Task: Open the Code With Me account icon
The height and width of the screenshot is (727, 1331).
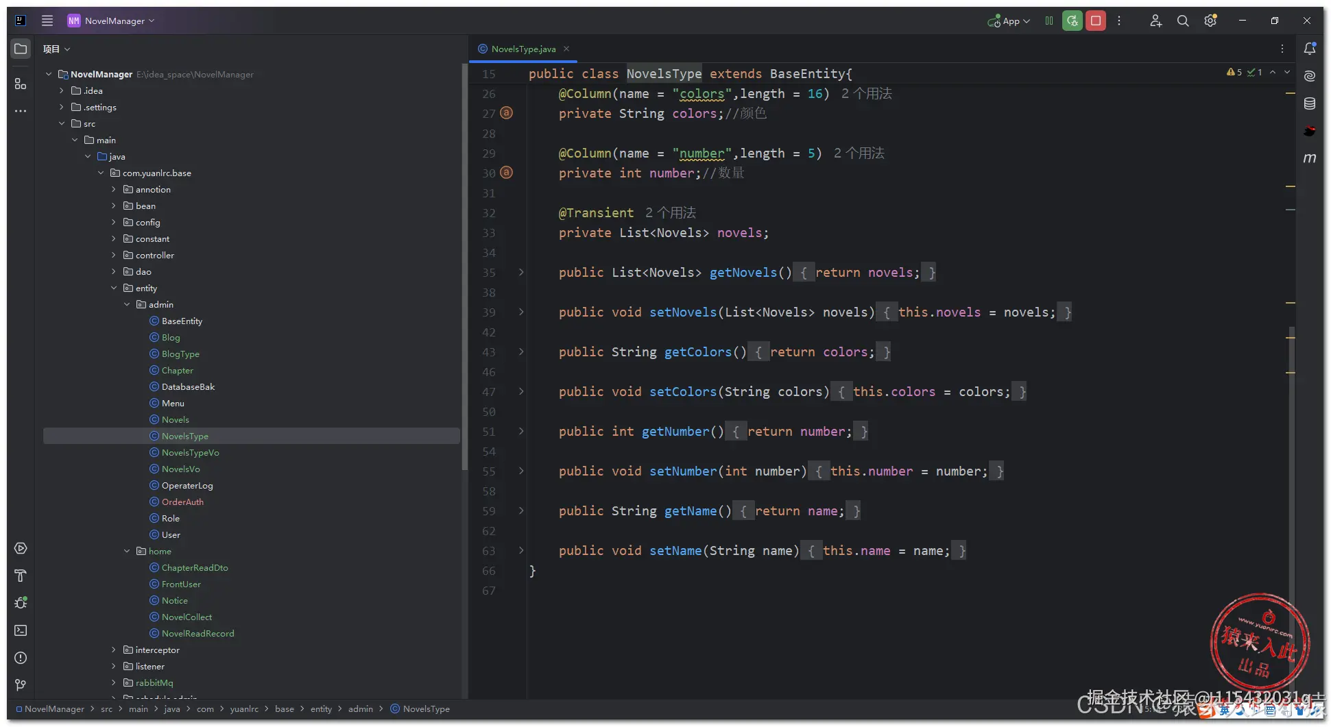Action: tap(1155, 21)
